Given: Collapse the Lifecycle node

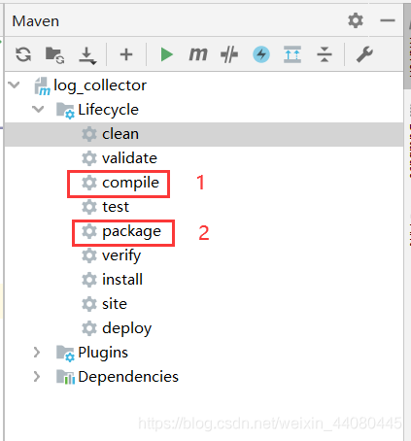Looking at the screenshot, I should point(38,109).
